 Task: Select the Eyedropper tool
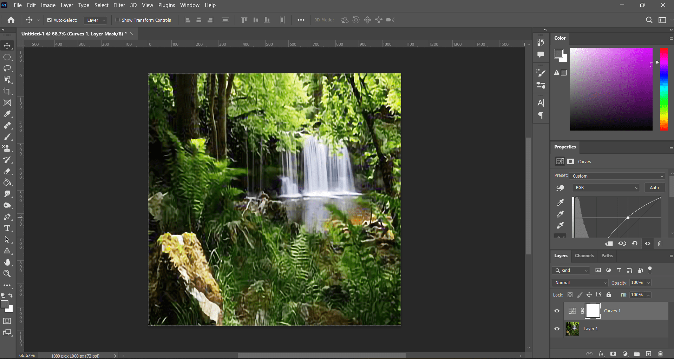(x=7, y=114)
